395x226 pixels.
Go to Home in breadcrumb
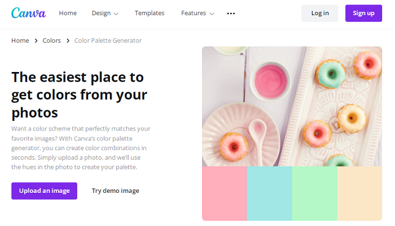(x=20, y=40)
